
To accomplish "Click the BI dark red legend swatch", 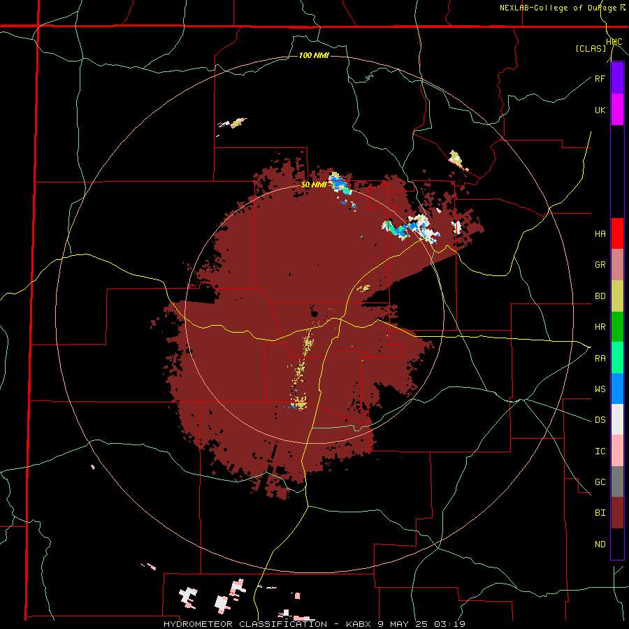I will (617, 513).
